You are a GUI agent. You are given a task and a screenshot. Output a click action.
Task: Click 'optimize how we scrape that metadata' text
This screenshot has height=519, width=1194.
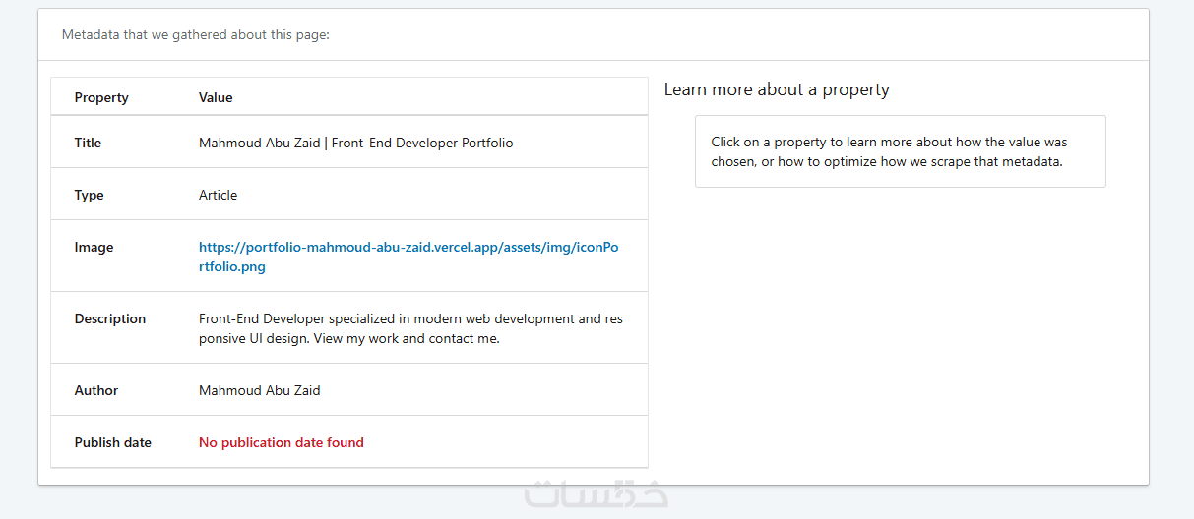(x=920, y=162)
